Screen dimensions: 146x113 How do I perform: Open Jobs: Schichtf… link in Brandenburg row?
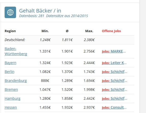[114, 81]
